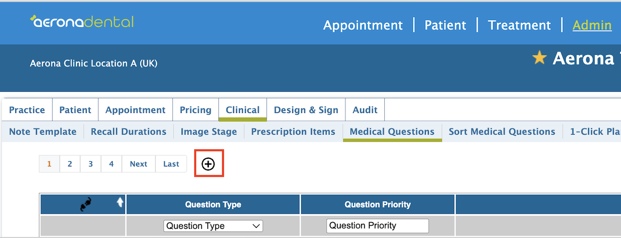Open the Treatment top menu
This screenshot has width=621, height=238.
[519, 25]
